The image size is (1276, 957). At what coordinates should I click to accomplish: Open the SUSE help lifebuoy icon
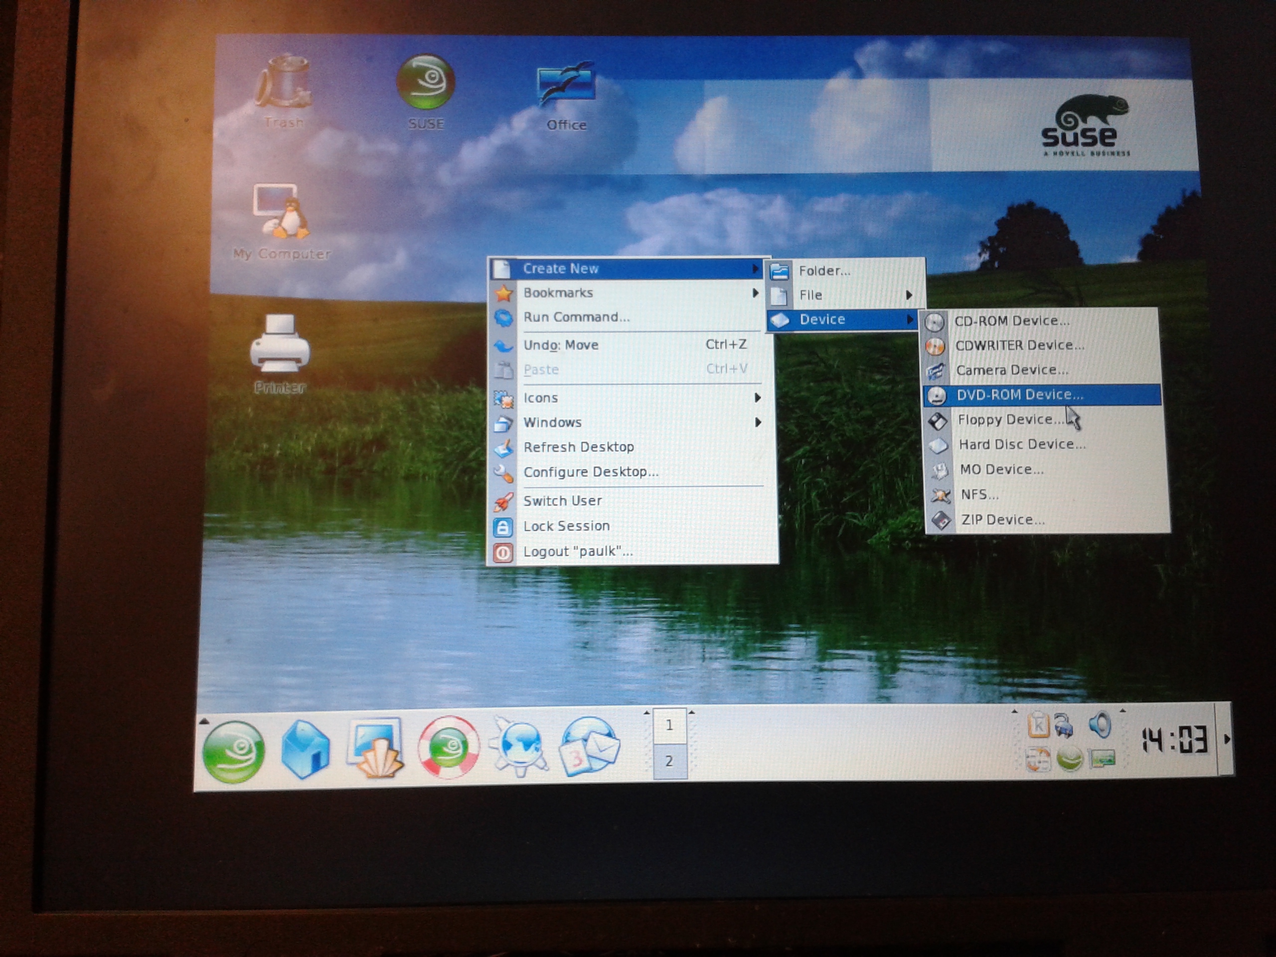(x=448, y=748)
